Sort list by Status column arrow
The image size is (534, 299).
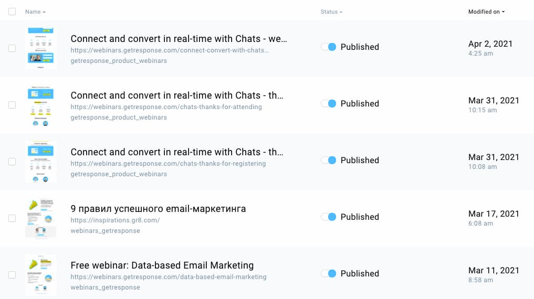pyautogui.click(x=341, y=12)
